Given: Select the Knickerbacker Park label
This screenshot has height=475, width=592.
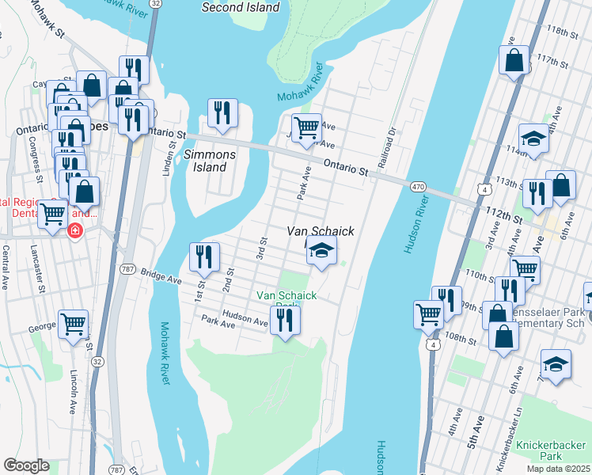Looking at the screenshot, I should 551,450.
